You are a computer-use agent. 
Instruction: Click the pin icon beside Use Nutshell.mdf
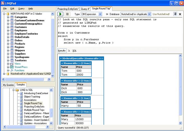[175, 14]
